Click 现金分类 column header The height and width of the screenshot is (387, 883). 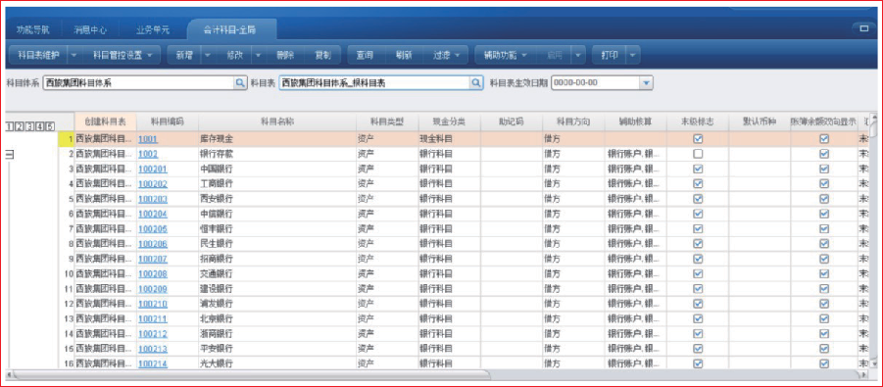pos(449,121)
